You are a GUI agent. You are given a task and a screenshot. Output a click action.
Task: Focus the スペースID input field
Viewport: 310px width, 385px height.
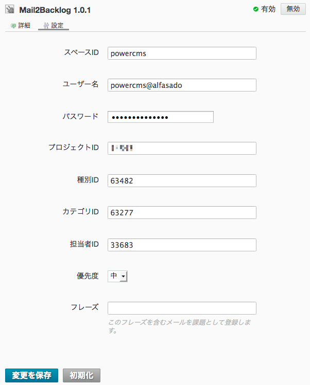[x=182, y=53]
